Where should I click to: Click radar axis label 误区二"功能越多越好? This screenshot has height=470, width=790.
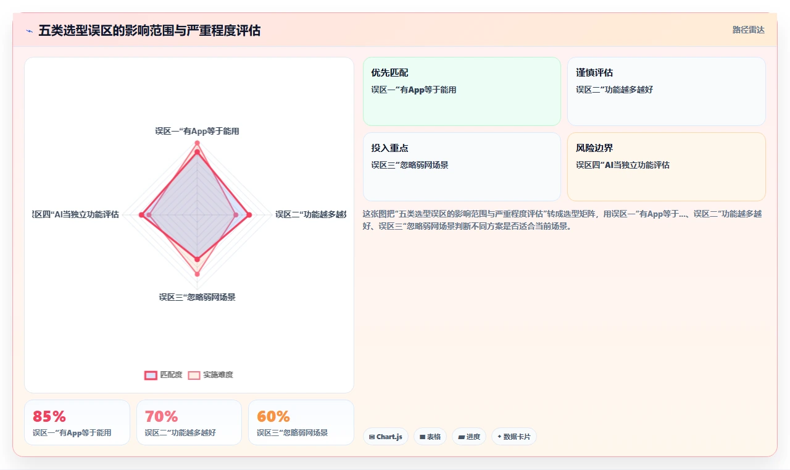pos(311,214)
